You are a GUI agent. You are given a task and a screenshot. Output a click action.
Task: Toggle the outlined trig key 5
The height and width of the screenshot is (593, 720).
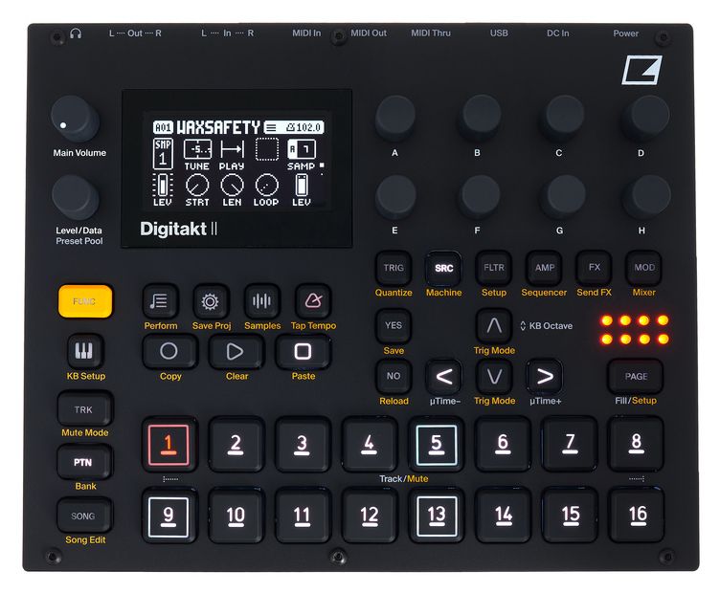[x=437, y=445]
